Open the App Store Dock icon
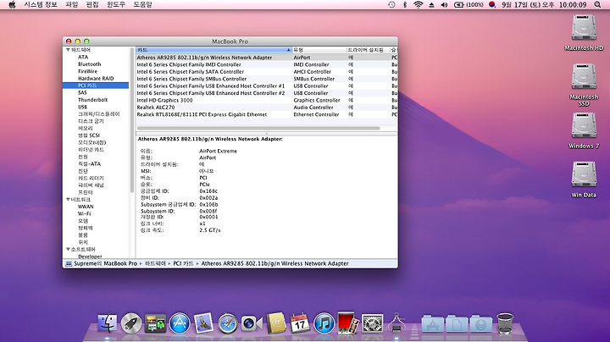The image size is (610, 342). [x=180, y=323]
